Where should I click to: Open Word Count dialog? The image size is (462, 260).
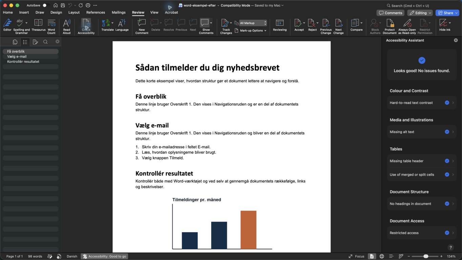(x=51, y=26)
